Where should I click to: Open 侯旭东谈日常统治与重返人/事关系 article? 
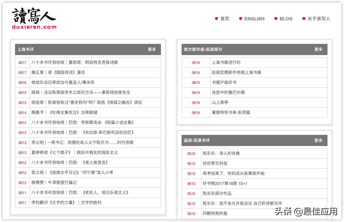pyautogui.click(x=63, y=82)
